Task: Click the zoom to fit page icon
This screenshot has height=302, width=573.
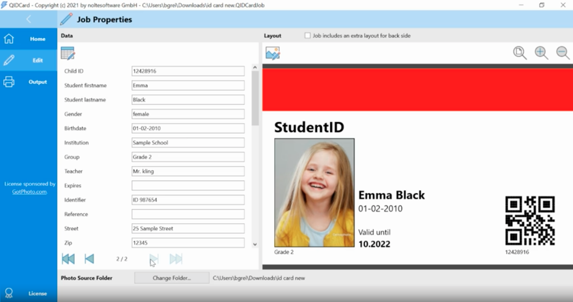Action: (520, 53)
